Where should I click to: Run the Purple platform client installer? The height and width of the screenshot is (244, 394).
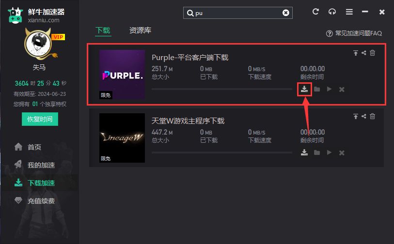click(x=329, y=89)
